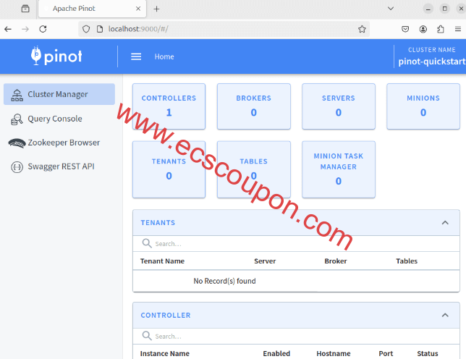Open the Minions summary card
This screenshot has width=466, height=359.
pyautogui.click(x=423, y=106)
